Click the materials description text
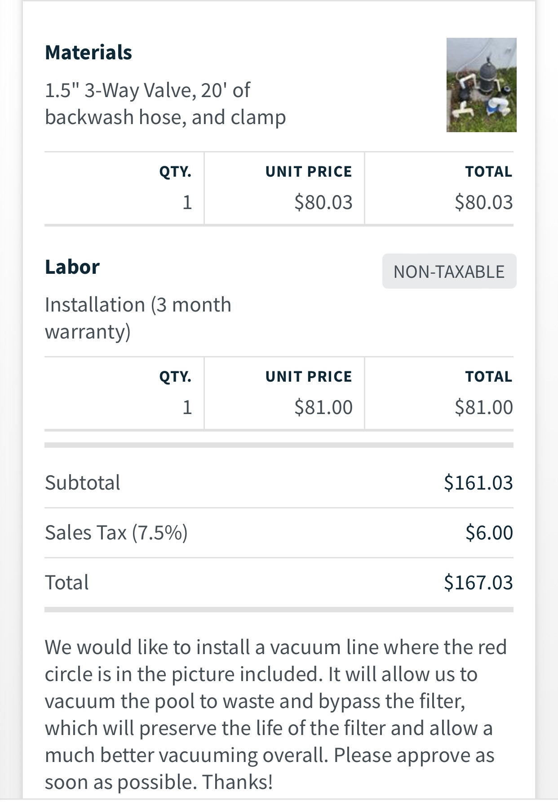 (165, 104)
